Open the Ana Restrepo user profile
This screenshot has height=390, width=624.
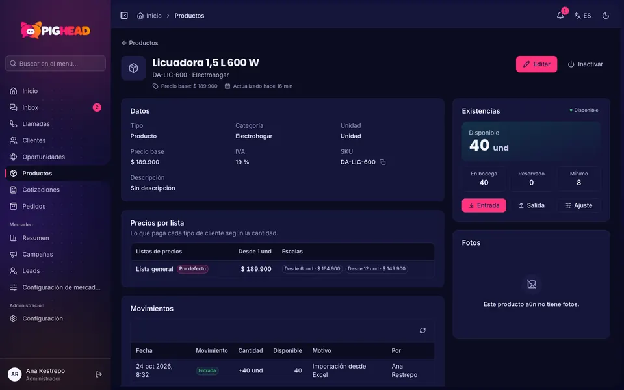pyautogui.click(x=45, y=374)
